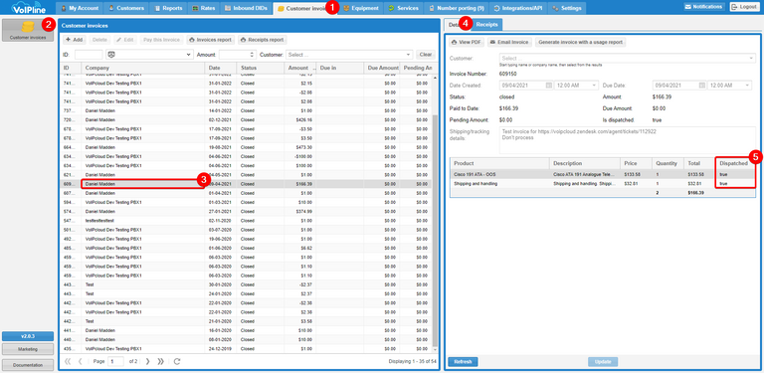Click the Amount filter stepper field
Image resolution: width=764 pixels, height=373 pixels.
(x=238, y=55)
